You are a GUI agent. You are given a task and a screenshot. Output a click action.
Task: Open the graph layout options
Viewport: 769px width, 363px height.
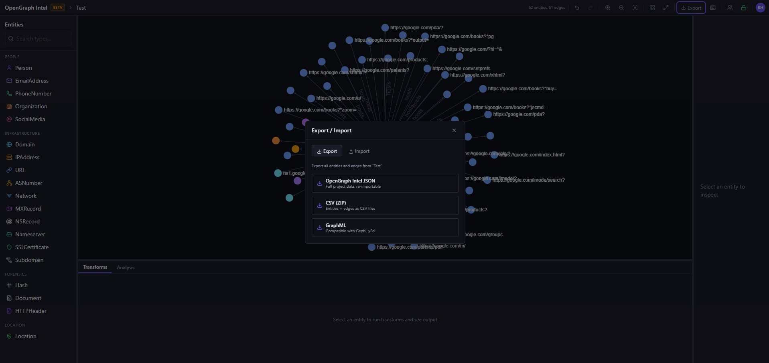(652, 7)
